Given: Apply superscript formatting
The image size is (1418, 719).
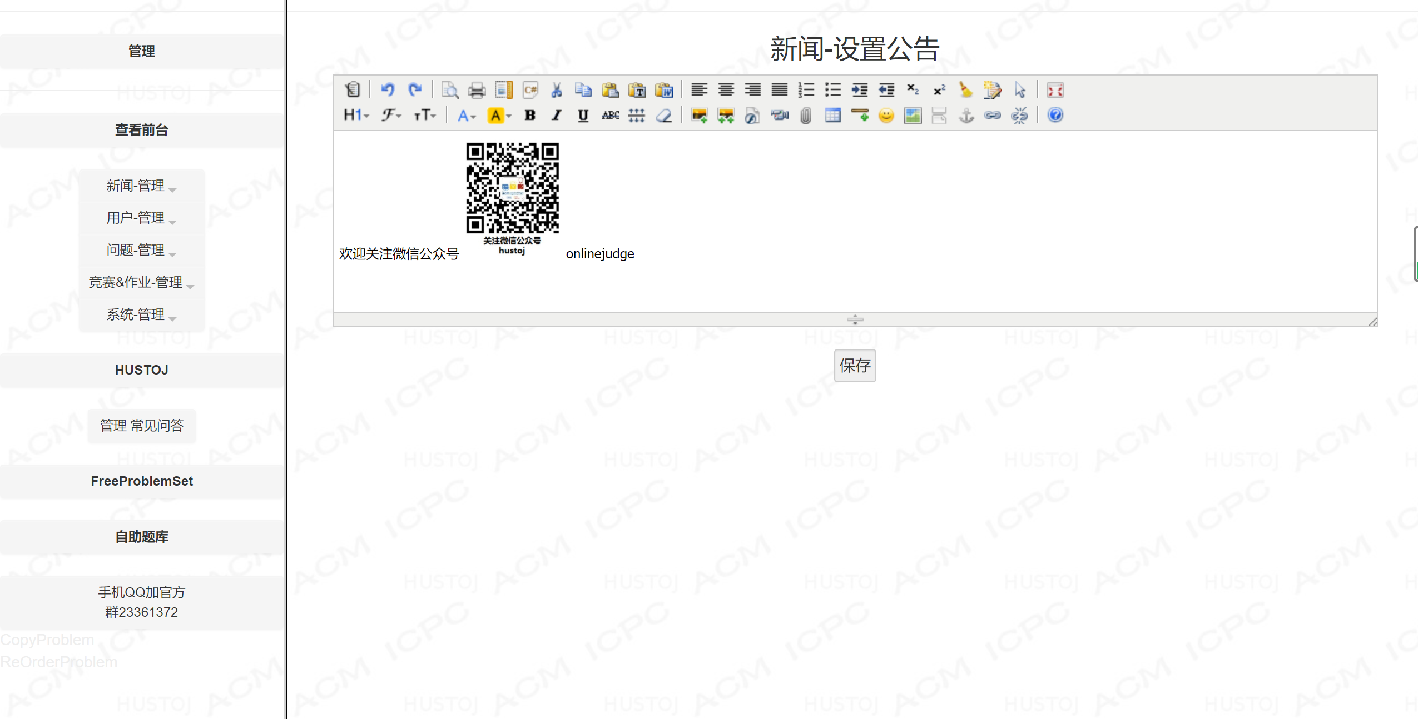Looking at the screenshot, I should point(939,89).
